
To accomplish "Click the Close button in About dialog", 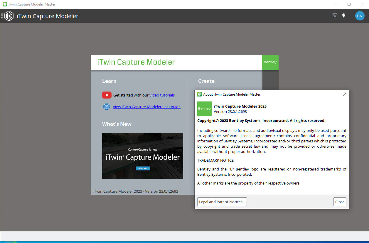I will coord(340,202).
